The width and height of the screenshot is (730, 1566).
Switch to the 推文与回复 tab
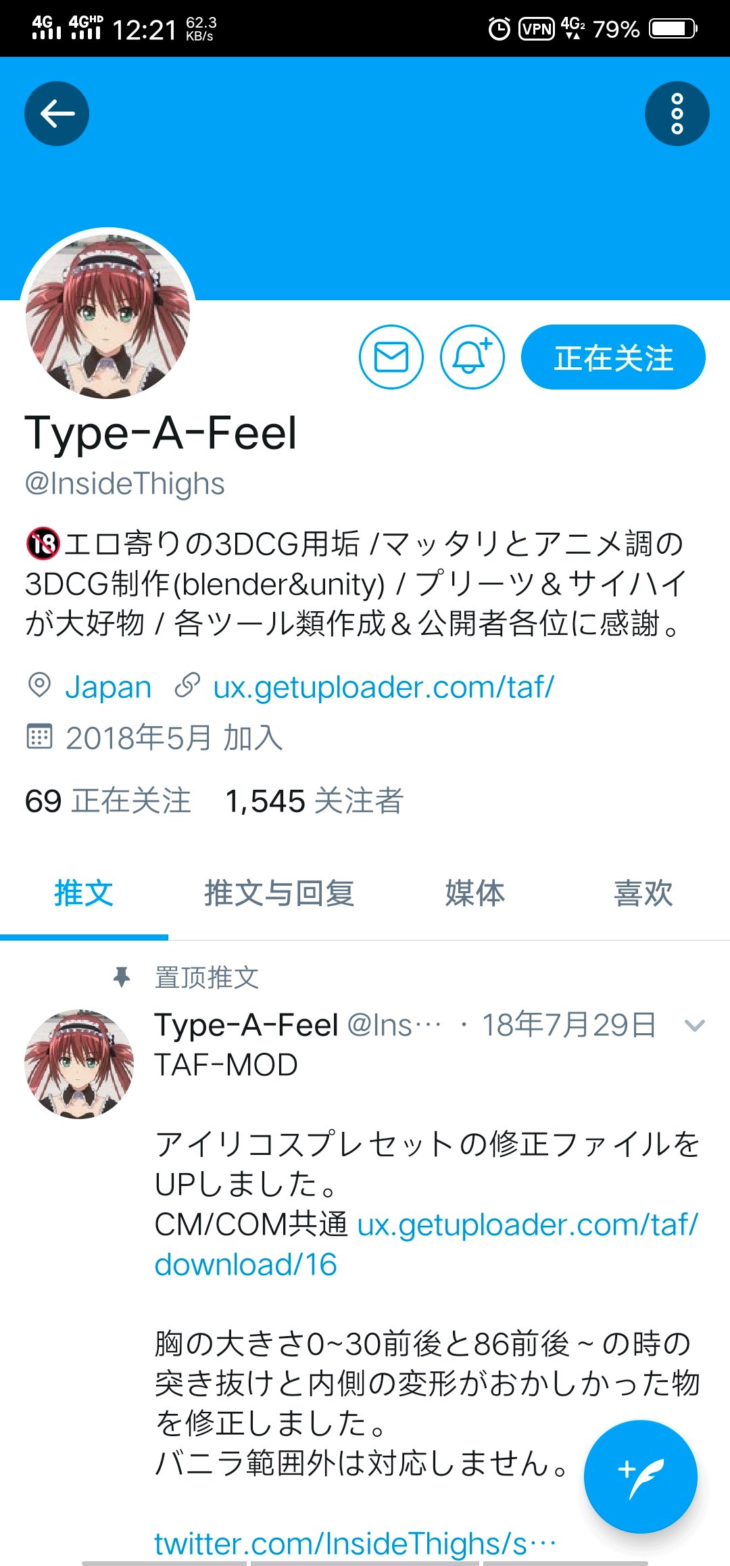[279, 893]
